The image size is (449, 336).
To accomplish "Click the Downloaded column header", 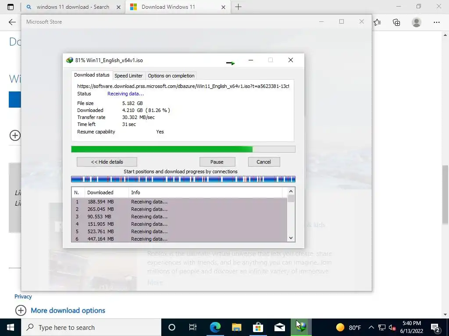I will pos(107,192).
